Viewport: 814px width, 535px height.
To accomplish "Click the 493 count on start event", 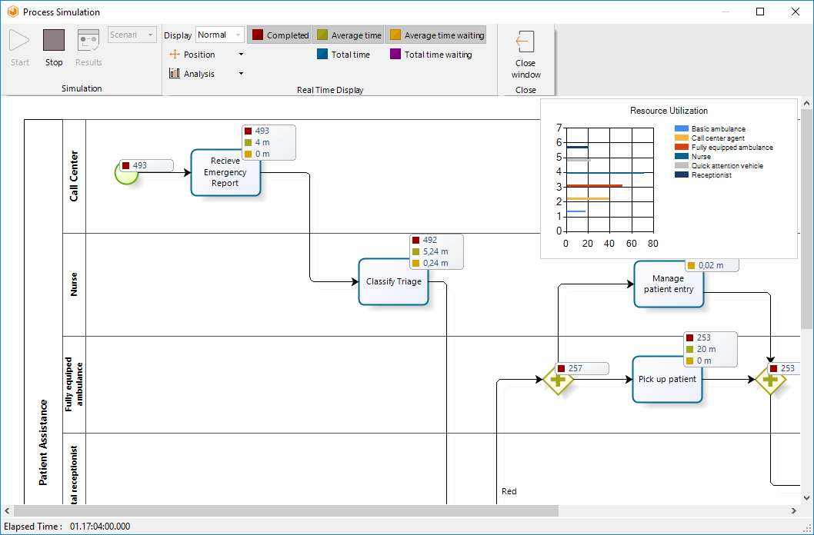I will click(140, 165).
